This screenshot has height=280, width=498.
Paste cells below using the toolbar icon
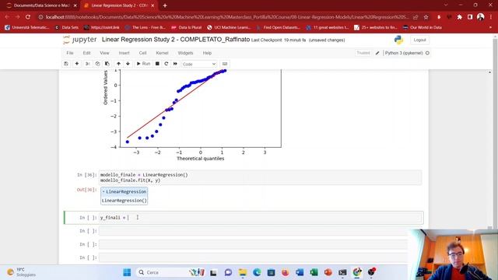point(107,64)
